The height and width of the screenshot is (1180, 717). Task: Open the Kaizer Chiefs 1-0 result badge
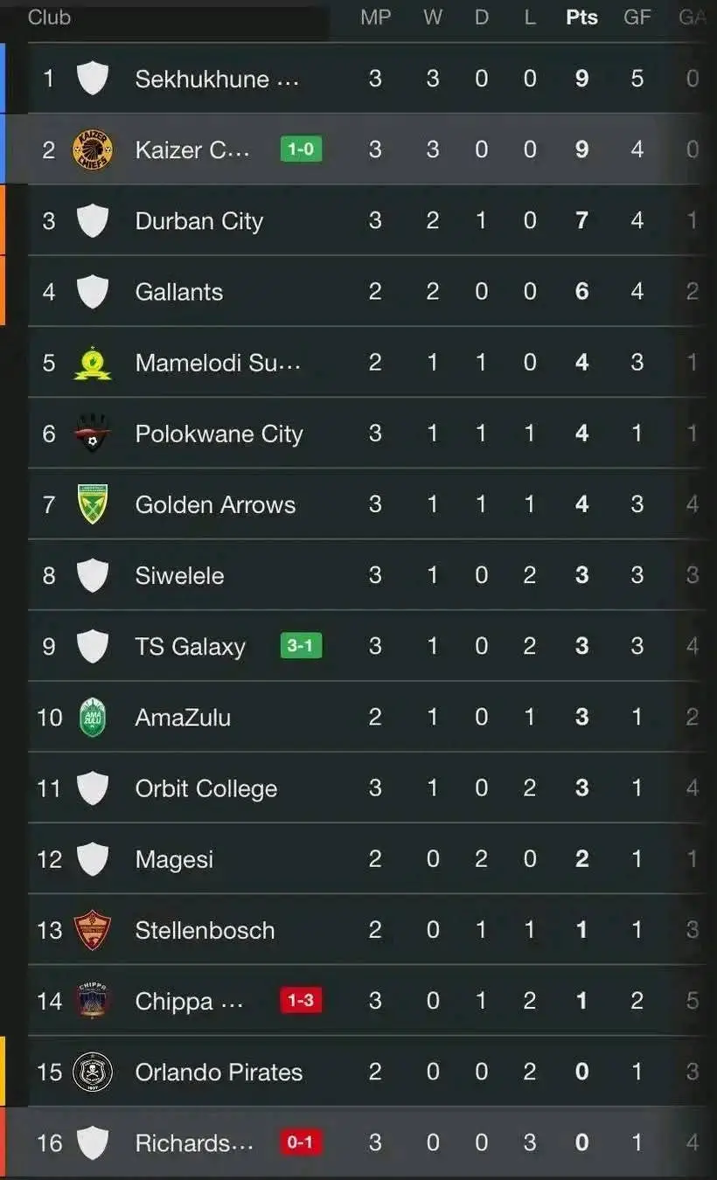(301, 149)
